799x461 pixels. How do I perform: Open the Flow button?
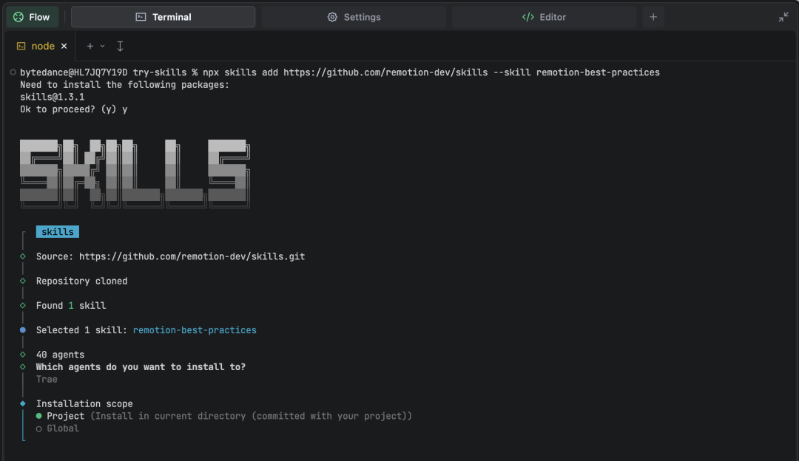[32, 17]
